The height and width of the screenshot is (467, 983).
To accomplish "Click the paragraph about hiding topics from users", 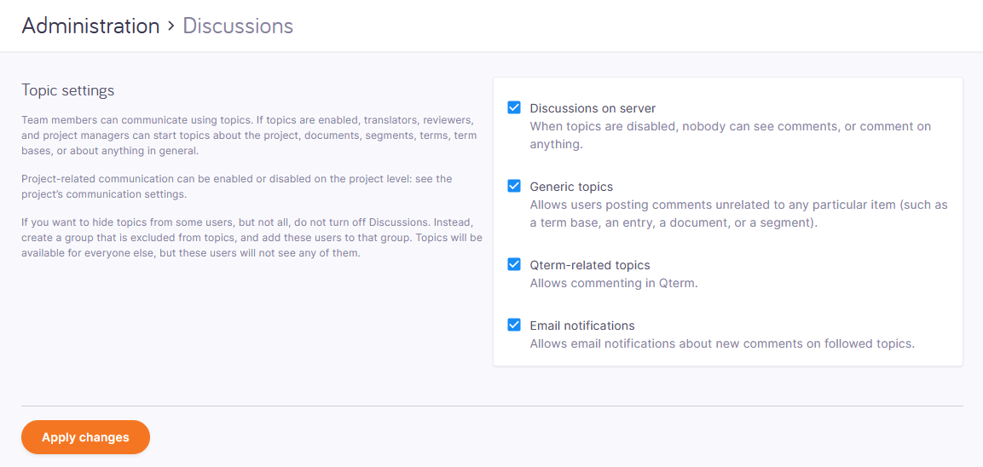I will click(252, 237).
